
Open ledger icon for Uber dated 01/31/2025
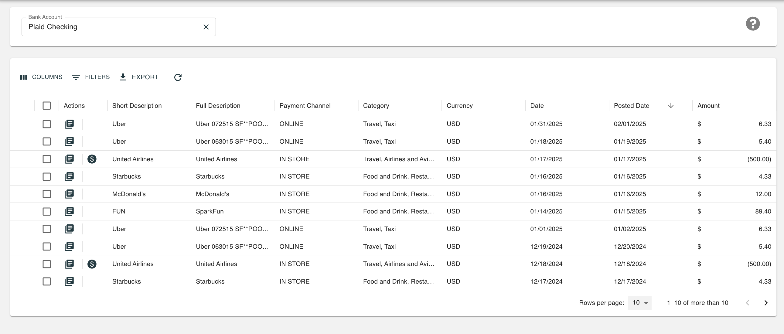point(69,124)
